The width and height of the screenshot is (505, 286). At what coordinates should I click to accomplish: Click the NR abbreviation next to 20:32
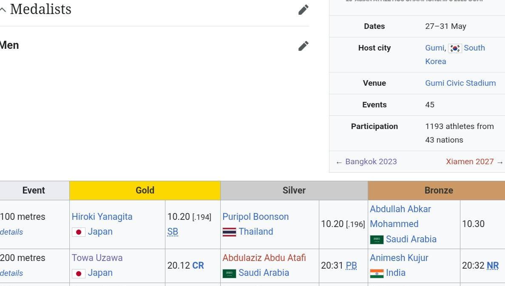coord(493,266)
